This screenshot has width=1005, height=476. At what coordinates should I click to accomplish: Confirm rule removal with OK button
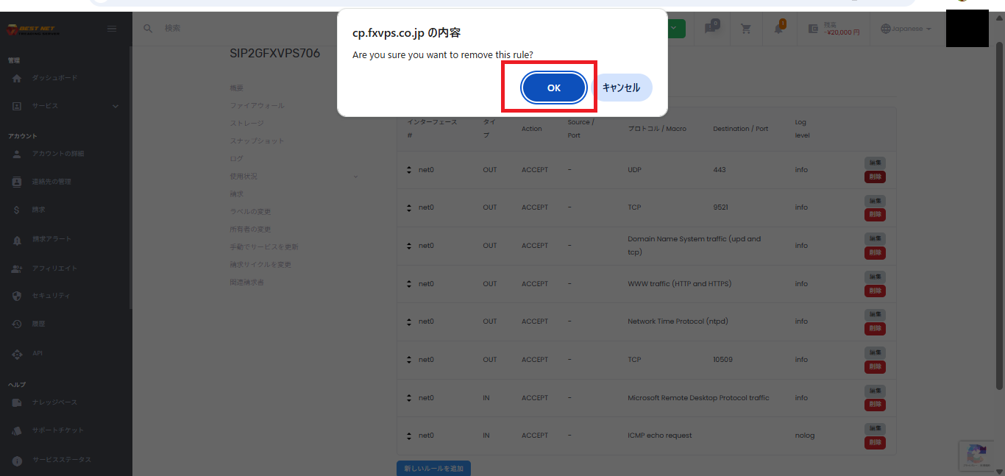coord(553,88)
